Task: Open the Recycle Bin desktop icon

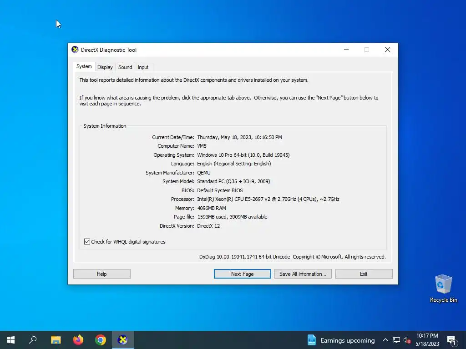Action: [x=443, y=289]
